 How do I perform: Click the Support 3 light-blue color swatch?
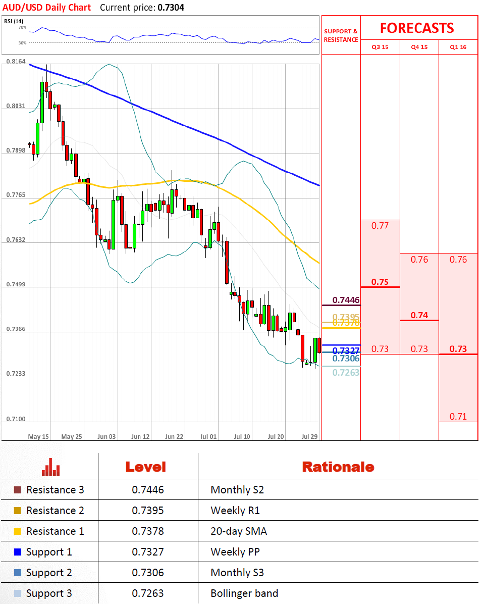click(x=17, y=593)
